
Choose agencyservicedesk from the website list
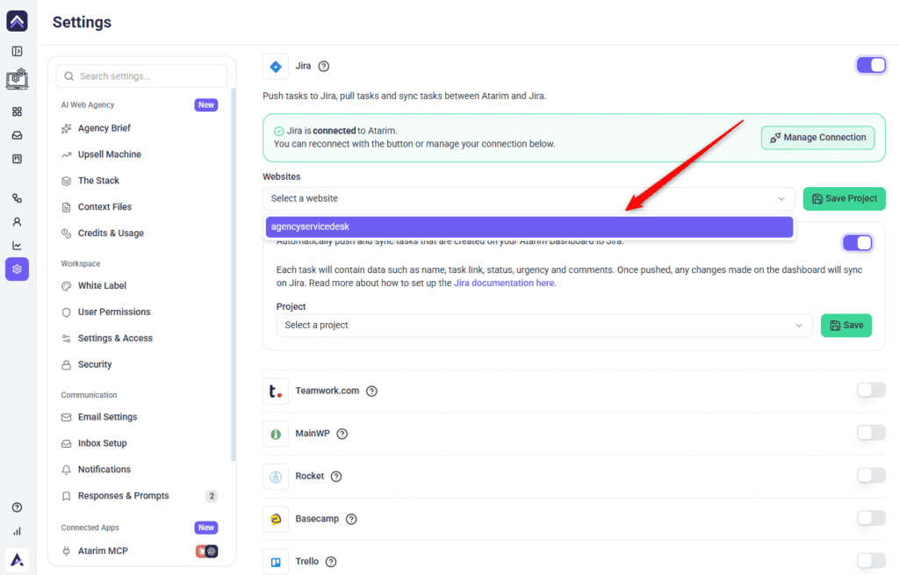[x=529, y=226]
